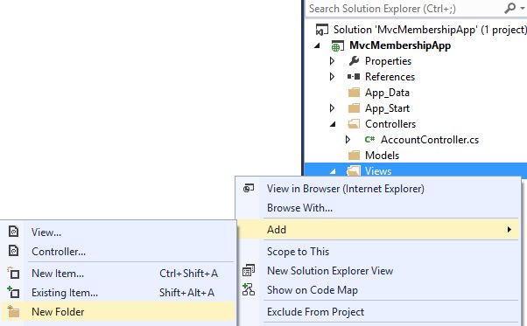Click the New Item icon in submenu

13,273
